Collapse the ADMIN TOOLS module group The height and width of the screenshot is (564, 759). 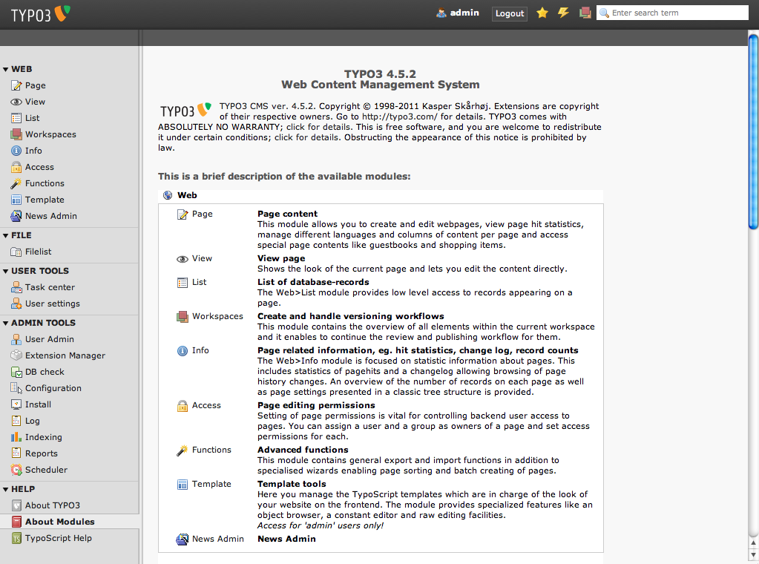pos(6,323)
